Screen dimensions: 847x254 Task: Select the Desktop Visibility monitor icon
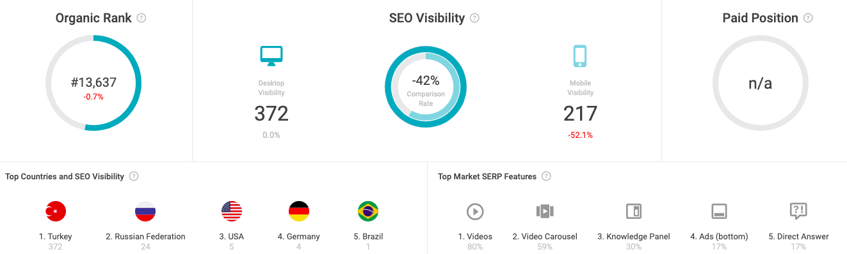point(271,56)
